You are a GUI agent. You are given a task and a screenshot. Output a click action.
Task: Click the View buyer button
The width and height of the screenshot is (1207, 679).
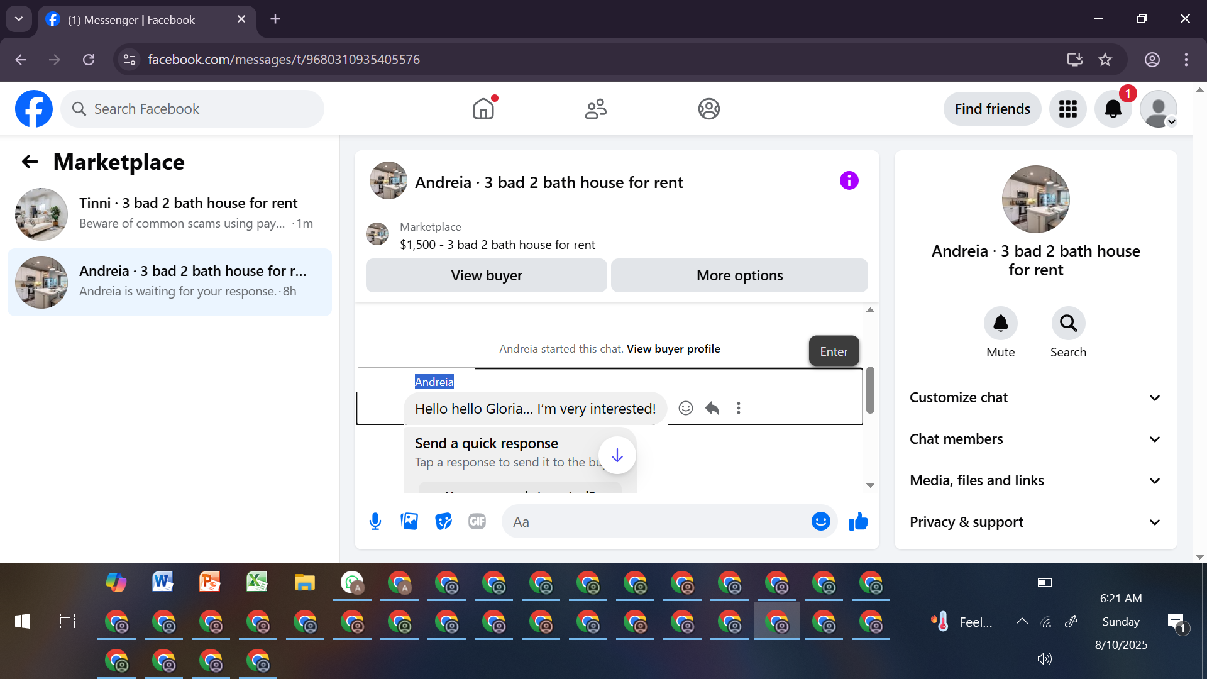click(x=486, y=275)
